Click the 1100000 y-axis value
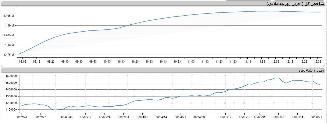The width and height of the screenshot is (327, 123). (x=11, y=109)
